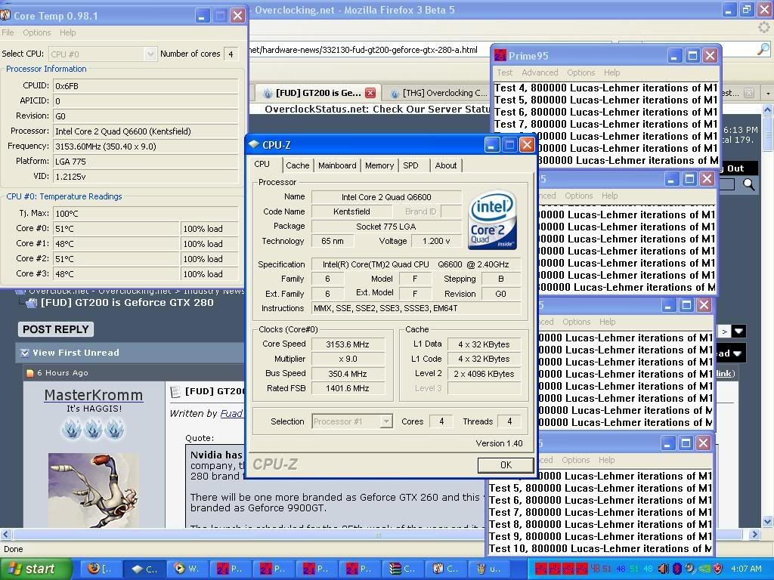Click the horizontal scrollbar thumb
The width and height of the screenshot is (774, 580).
378,534
